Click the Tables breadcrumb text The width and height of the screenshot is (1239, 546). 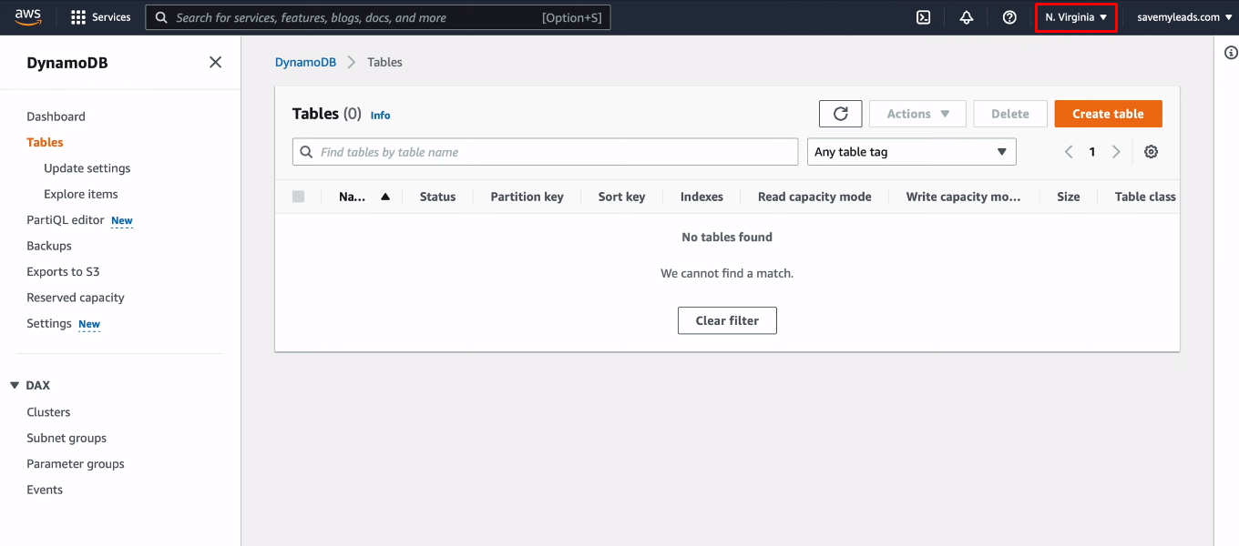coord(384,62)
